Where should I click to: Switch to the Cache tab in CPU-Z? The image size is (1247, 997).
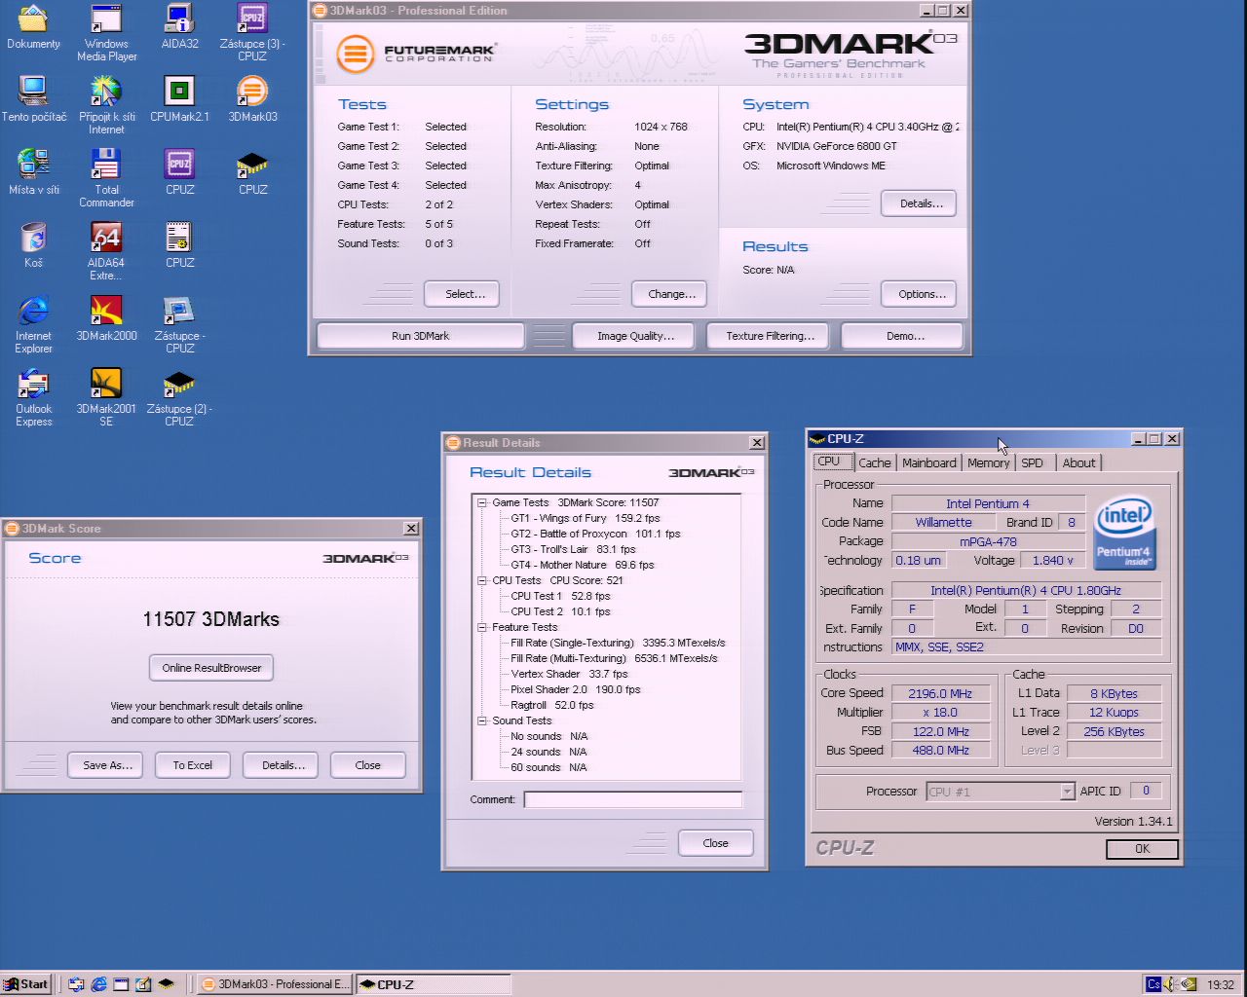pyautogui.click(x=874, y=463)
